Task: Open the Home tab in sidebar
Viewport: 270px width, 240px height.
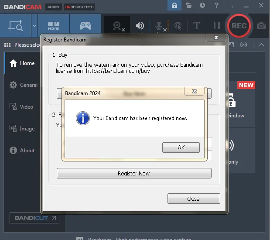Action: [x=22, y=63]
